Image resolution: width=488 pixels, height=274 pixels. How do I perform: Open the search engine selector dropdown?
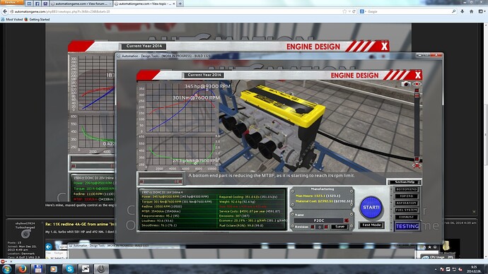(364, 11)
